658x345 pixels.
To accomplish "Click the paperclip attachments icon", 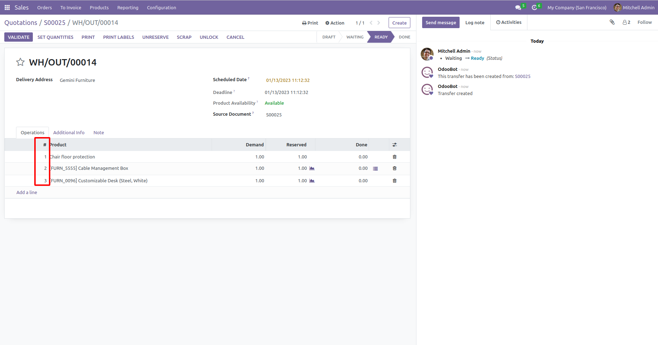I will tap(612, 22).
